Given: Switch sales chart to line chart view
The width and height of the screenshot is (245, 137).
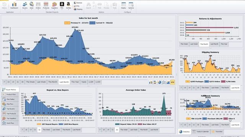Looking at the screenshot, I should (x=164, y=82).
